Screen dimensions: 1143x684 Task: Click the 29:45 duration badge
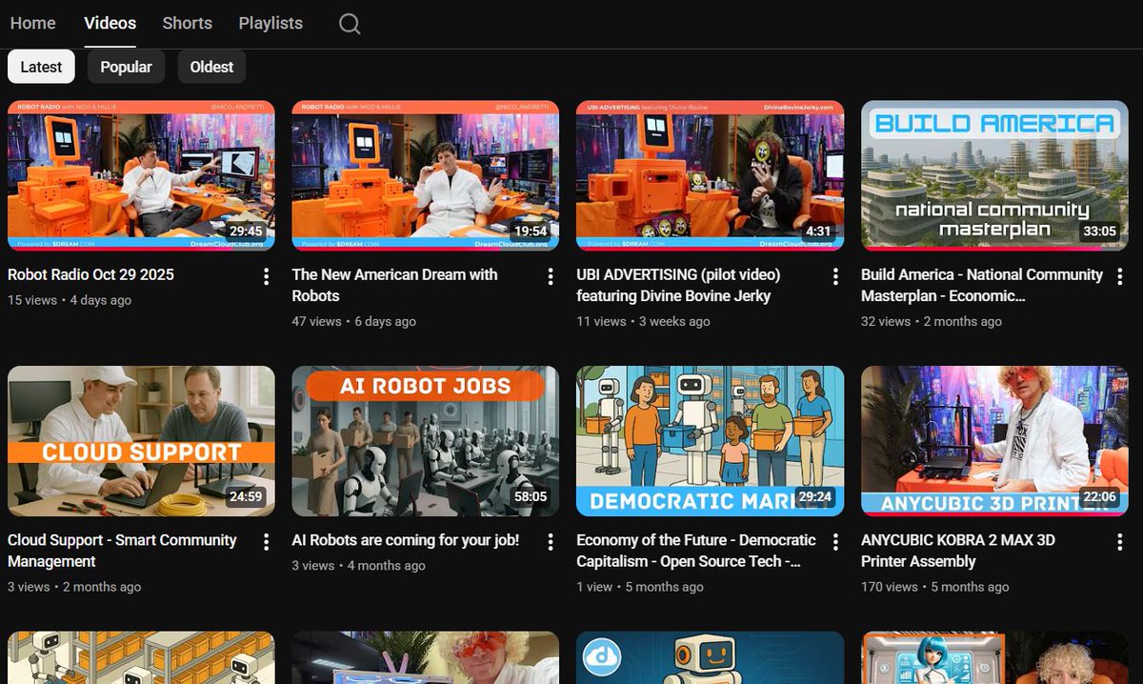246,231
